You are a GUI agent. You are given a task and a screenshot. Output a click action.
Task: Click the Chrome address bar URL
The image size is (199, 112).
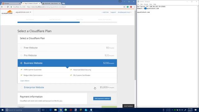point(46,7)
